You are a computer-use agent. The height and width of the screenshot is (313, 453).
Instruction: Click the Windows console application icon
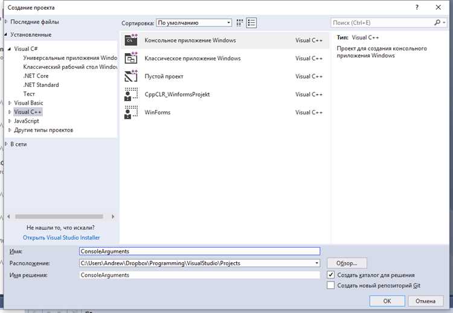click(x=131, y=40)
